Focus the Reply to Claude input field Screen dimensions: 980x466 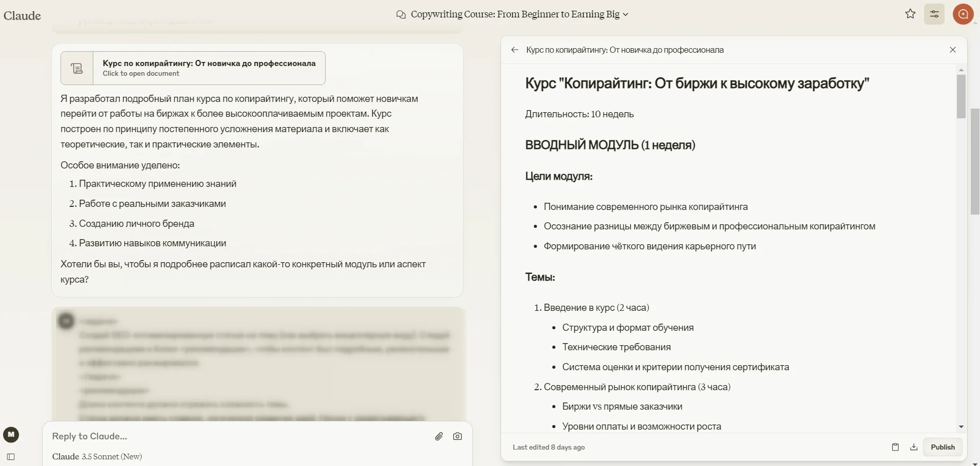coord(236,436)
